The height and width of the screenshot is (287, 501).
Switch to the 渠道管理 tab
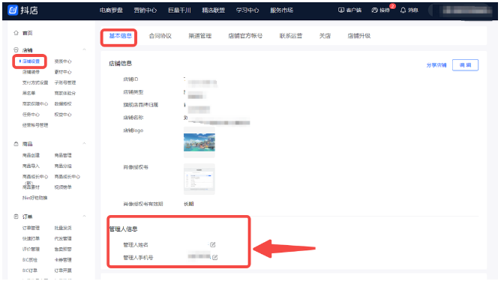pos(200,36)
